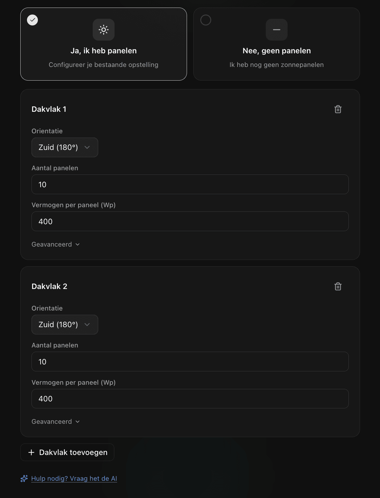Image resolution: width=380 pixels, height=498 pixels.
Task: Click the checkmark badge on the selected panels card
Action: [x=32, y=20]
